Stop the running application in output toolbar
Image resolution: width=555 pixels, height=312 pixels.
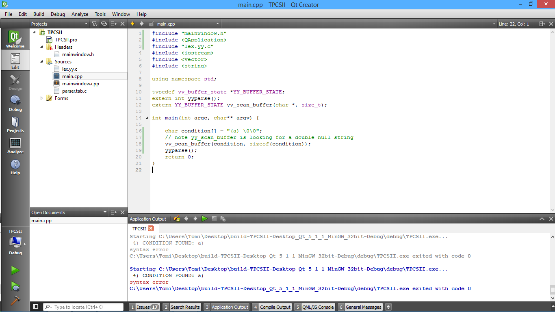coord(214,219)
